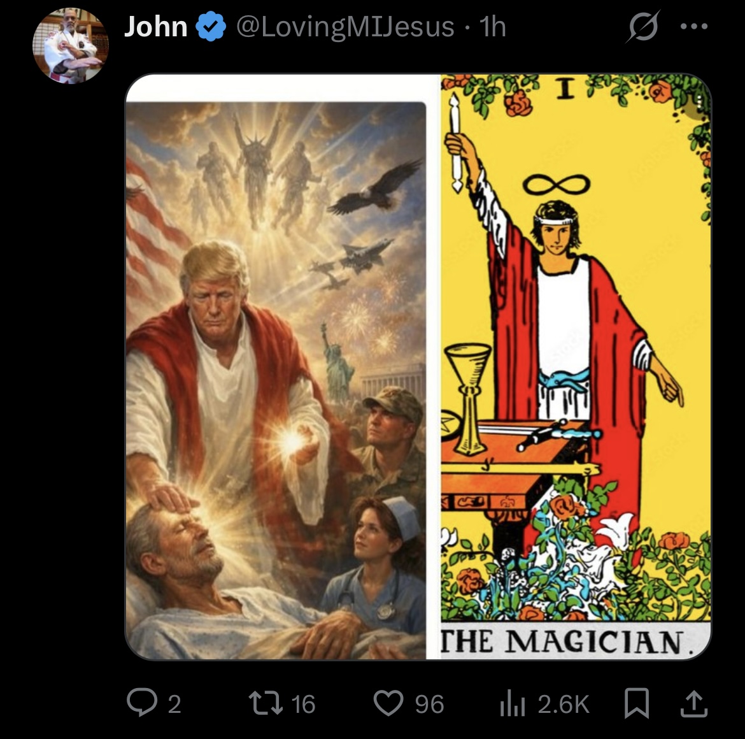Bookmark this post with the bookmark icon
Viewport: 745px width, 739px height.
(x=636, y=703)
